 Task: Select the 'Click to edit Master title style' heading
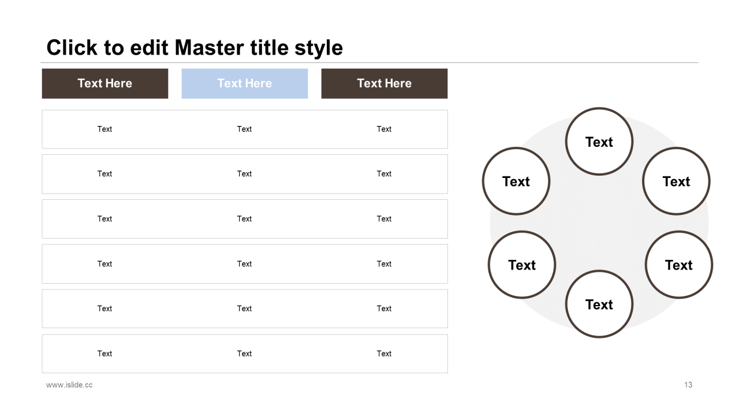(195, 48)
